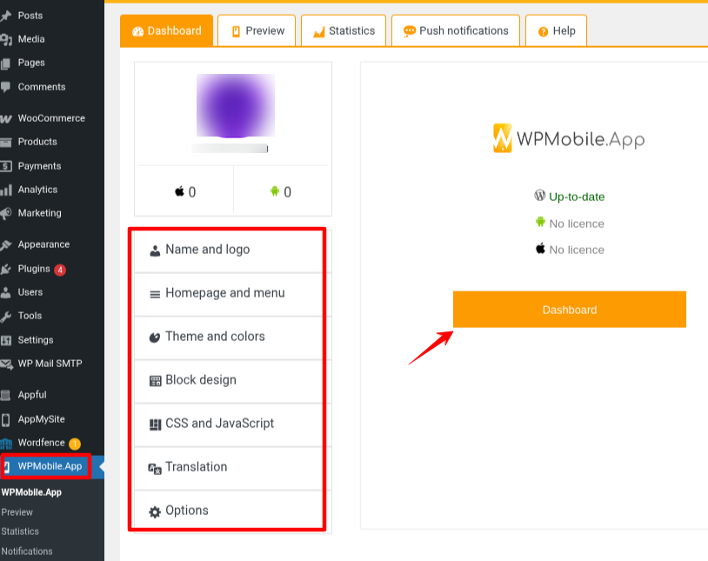
Task: Click the Appearance paintbrush icon
Action: [x=6, y=244]
